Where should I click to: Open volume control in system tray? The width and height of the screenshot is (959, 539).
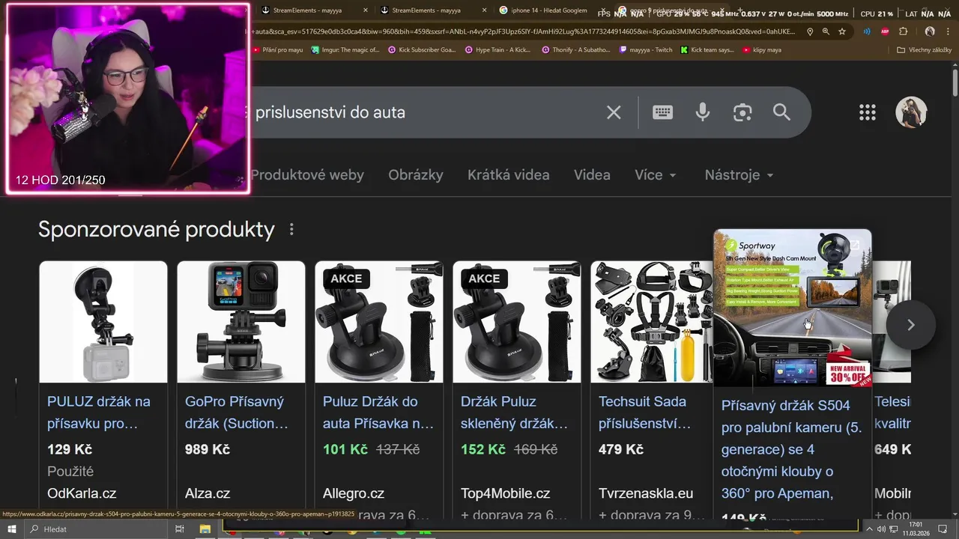coord(882,529)
